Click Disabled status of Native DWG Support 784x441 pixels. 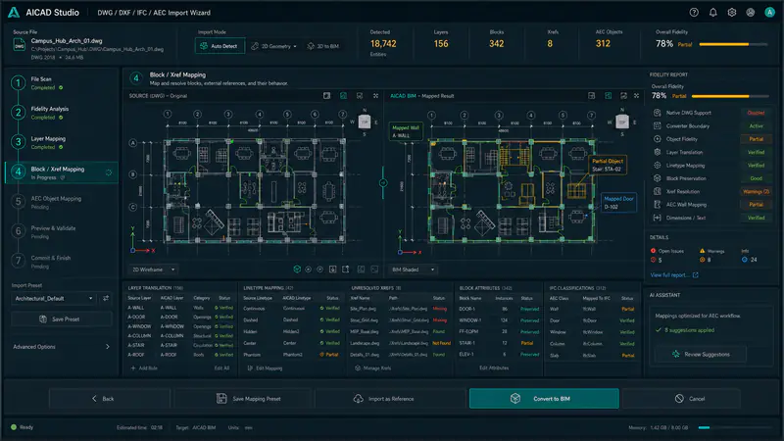click(756, 113)
